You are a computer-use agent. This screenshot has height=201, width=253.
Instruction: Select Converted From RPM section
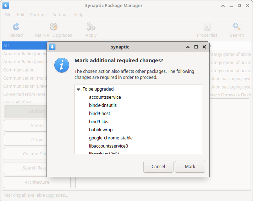point(24,94)
